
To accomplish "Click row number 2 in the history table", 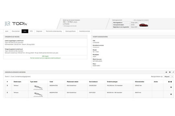I will click(7, 92).
